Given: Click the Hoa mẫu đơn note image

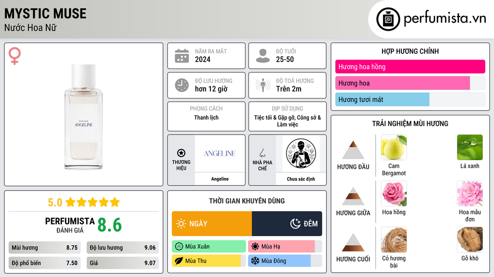Looking at the screenshot, I should [470, 193].
